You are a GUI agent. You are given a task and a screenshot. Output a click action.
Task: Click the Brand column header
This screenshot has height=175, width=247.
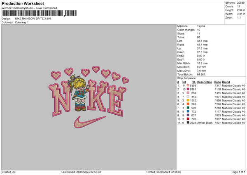coord(226,82)
